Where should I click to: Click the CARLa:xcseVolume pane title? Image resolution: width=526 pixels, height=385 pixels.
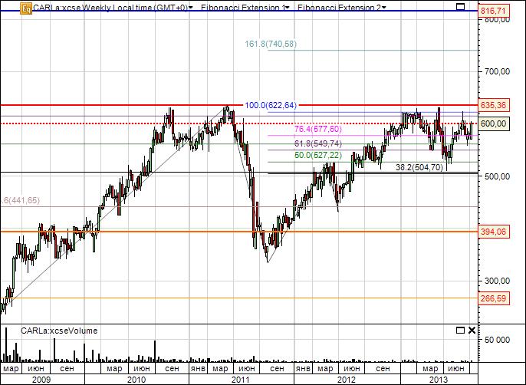tap(59, 331)
